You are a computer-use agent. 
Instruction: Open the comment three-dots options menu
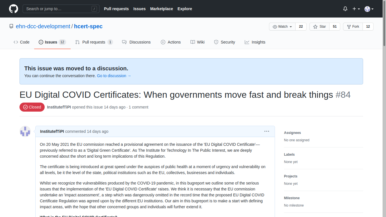coord(266,131)
